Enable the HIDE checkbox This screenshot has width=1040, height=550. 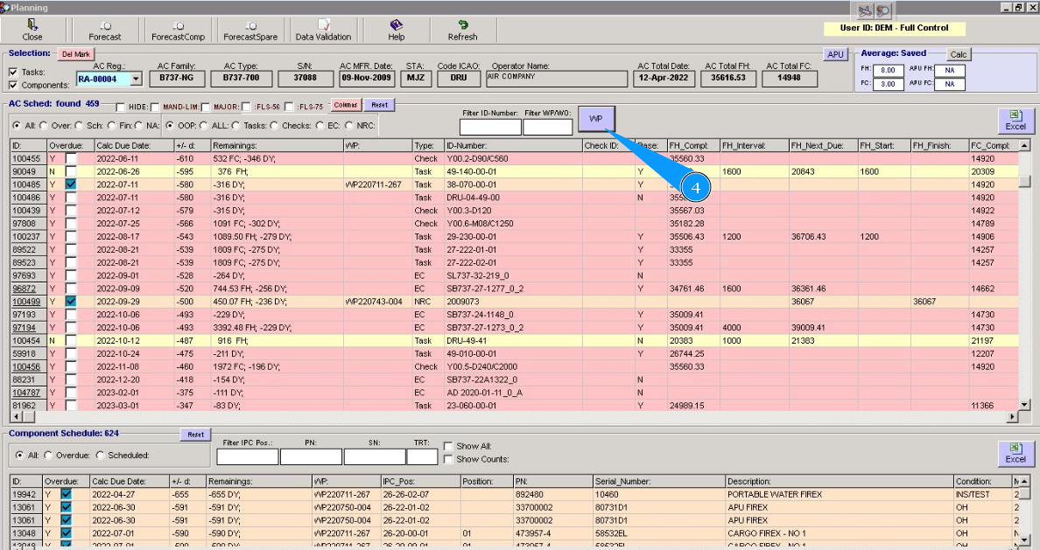coord(121,107)
